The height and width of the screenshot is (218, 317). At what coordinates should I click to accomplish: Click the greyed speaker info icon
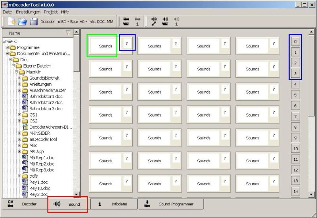pos(176,21)
